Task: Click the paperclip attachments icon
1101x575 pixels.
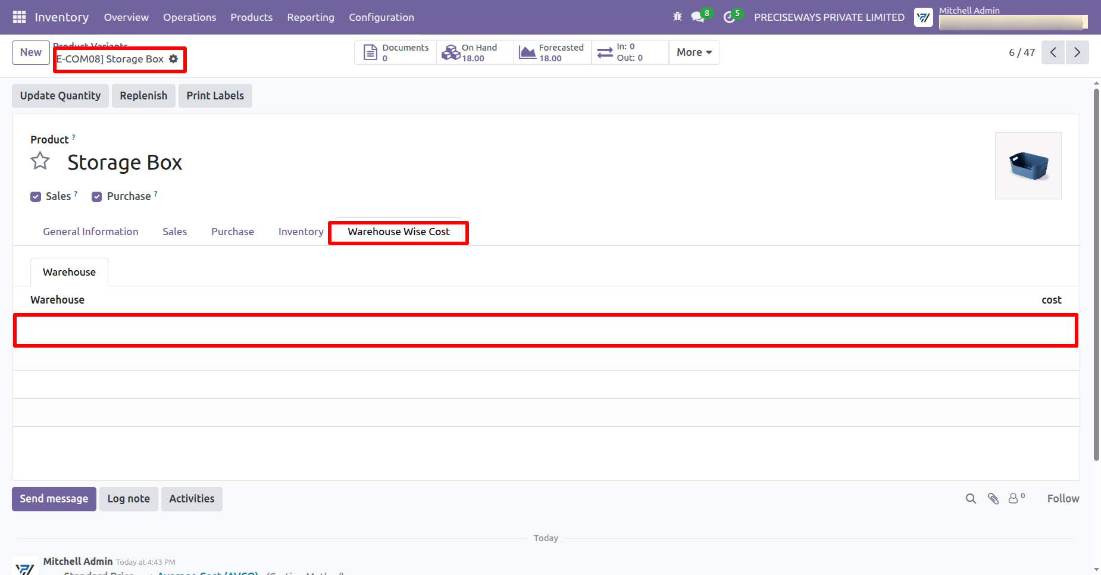Action: click(x=993, y=499)
